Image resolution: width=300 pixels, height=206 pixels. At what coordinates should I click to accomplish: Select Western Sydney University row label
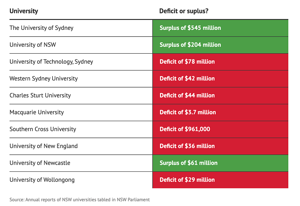tap(44, 78)
